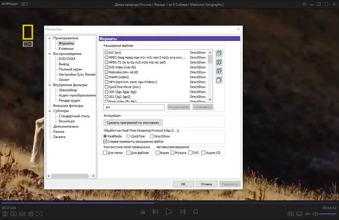Click the 3D cube icon near the timeline
This screenshot has width=339, height=220.
(x=31, y=214)
